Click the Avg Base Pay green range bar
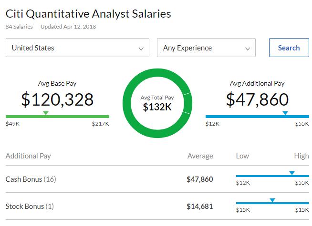Image resolution: width=312 pixels, height=226 pixels. pos(57,117)
